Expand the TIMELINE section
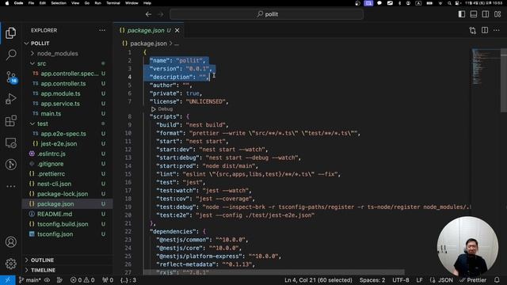This screenshot has width=507, height=285. click(43, 270)
